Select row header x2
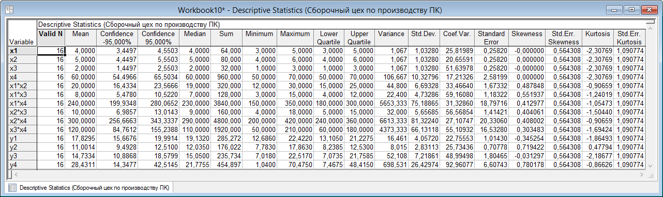The height and width of the screenshot is (197, 663). [22, 59]
